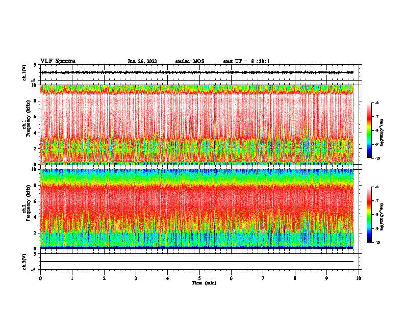Select the ch.2 color bar "log(PSD)" label
This screenshot has height=312, width=404.
382,217
